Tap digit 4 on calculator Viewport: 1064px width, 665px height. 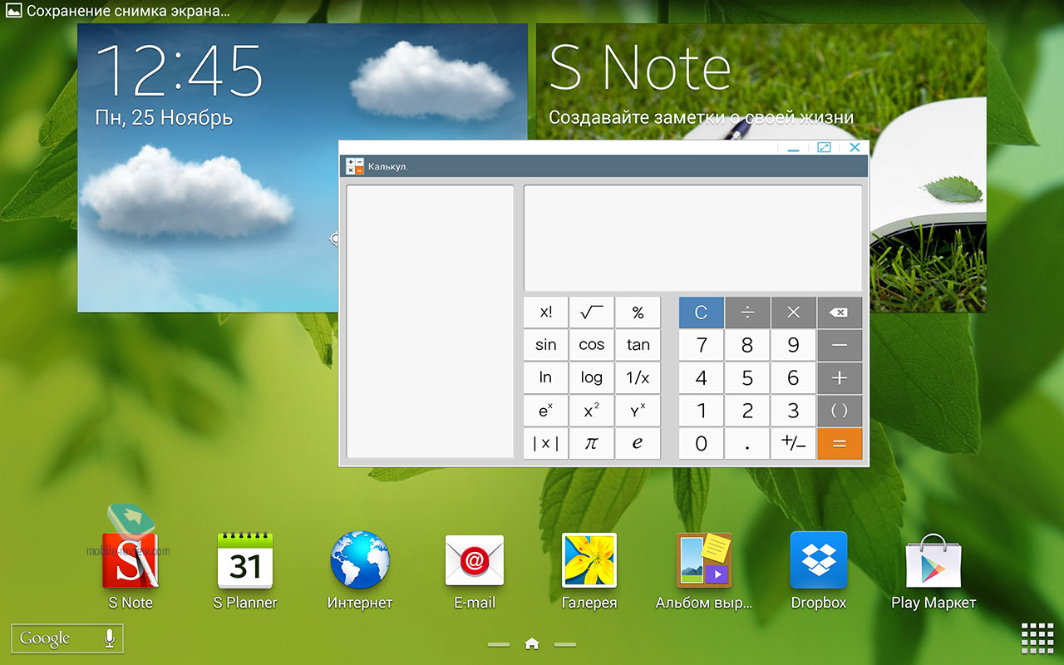point(702,377)
